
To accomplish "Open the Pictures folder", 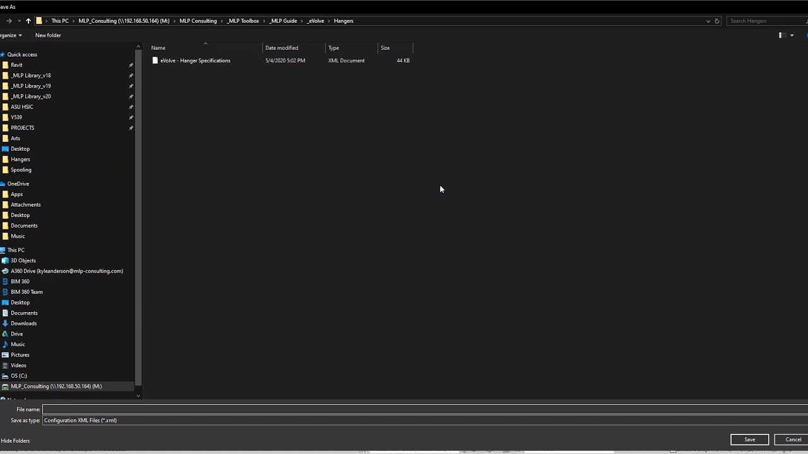I will (20, 355).
